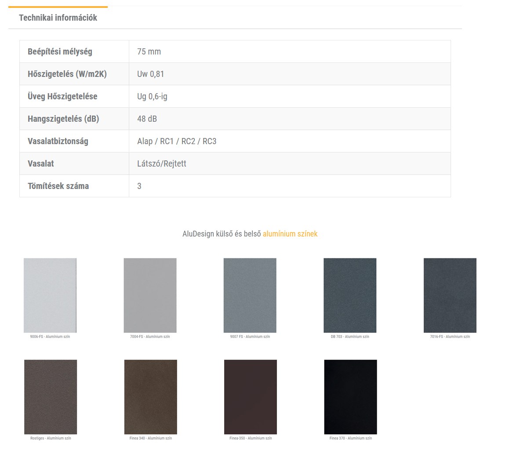Pick the Rostiges aluminium color swatch
The width and height of the screenshot is (524, 461).
pos(51,397)
